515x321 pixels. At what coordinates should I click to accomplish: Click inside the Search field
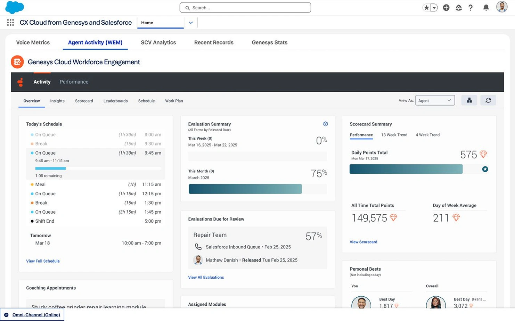245,8
